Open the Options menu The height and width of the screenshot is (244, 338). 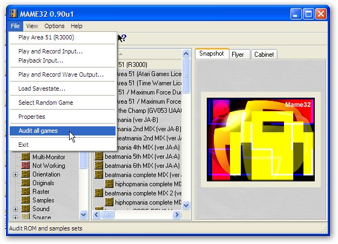[x=55, y=26]
